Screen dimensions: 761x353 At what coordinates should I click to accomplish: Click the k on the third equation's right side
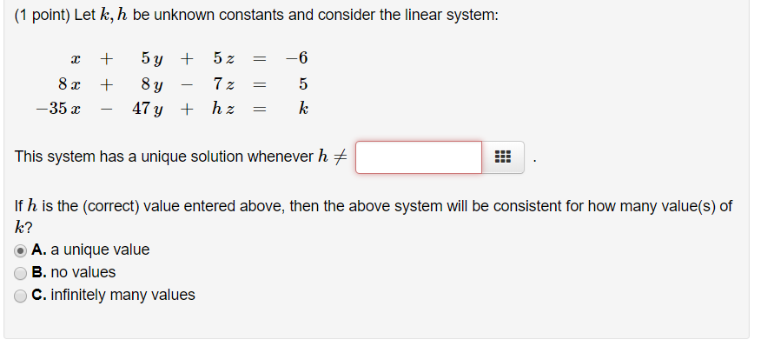coord(301,110)
